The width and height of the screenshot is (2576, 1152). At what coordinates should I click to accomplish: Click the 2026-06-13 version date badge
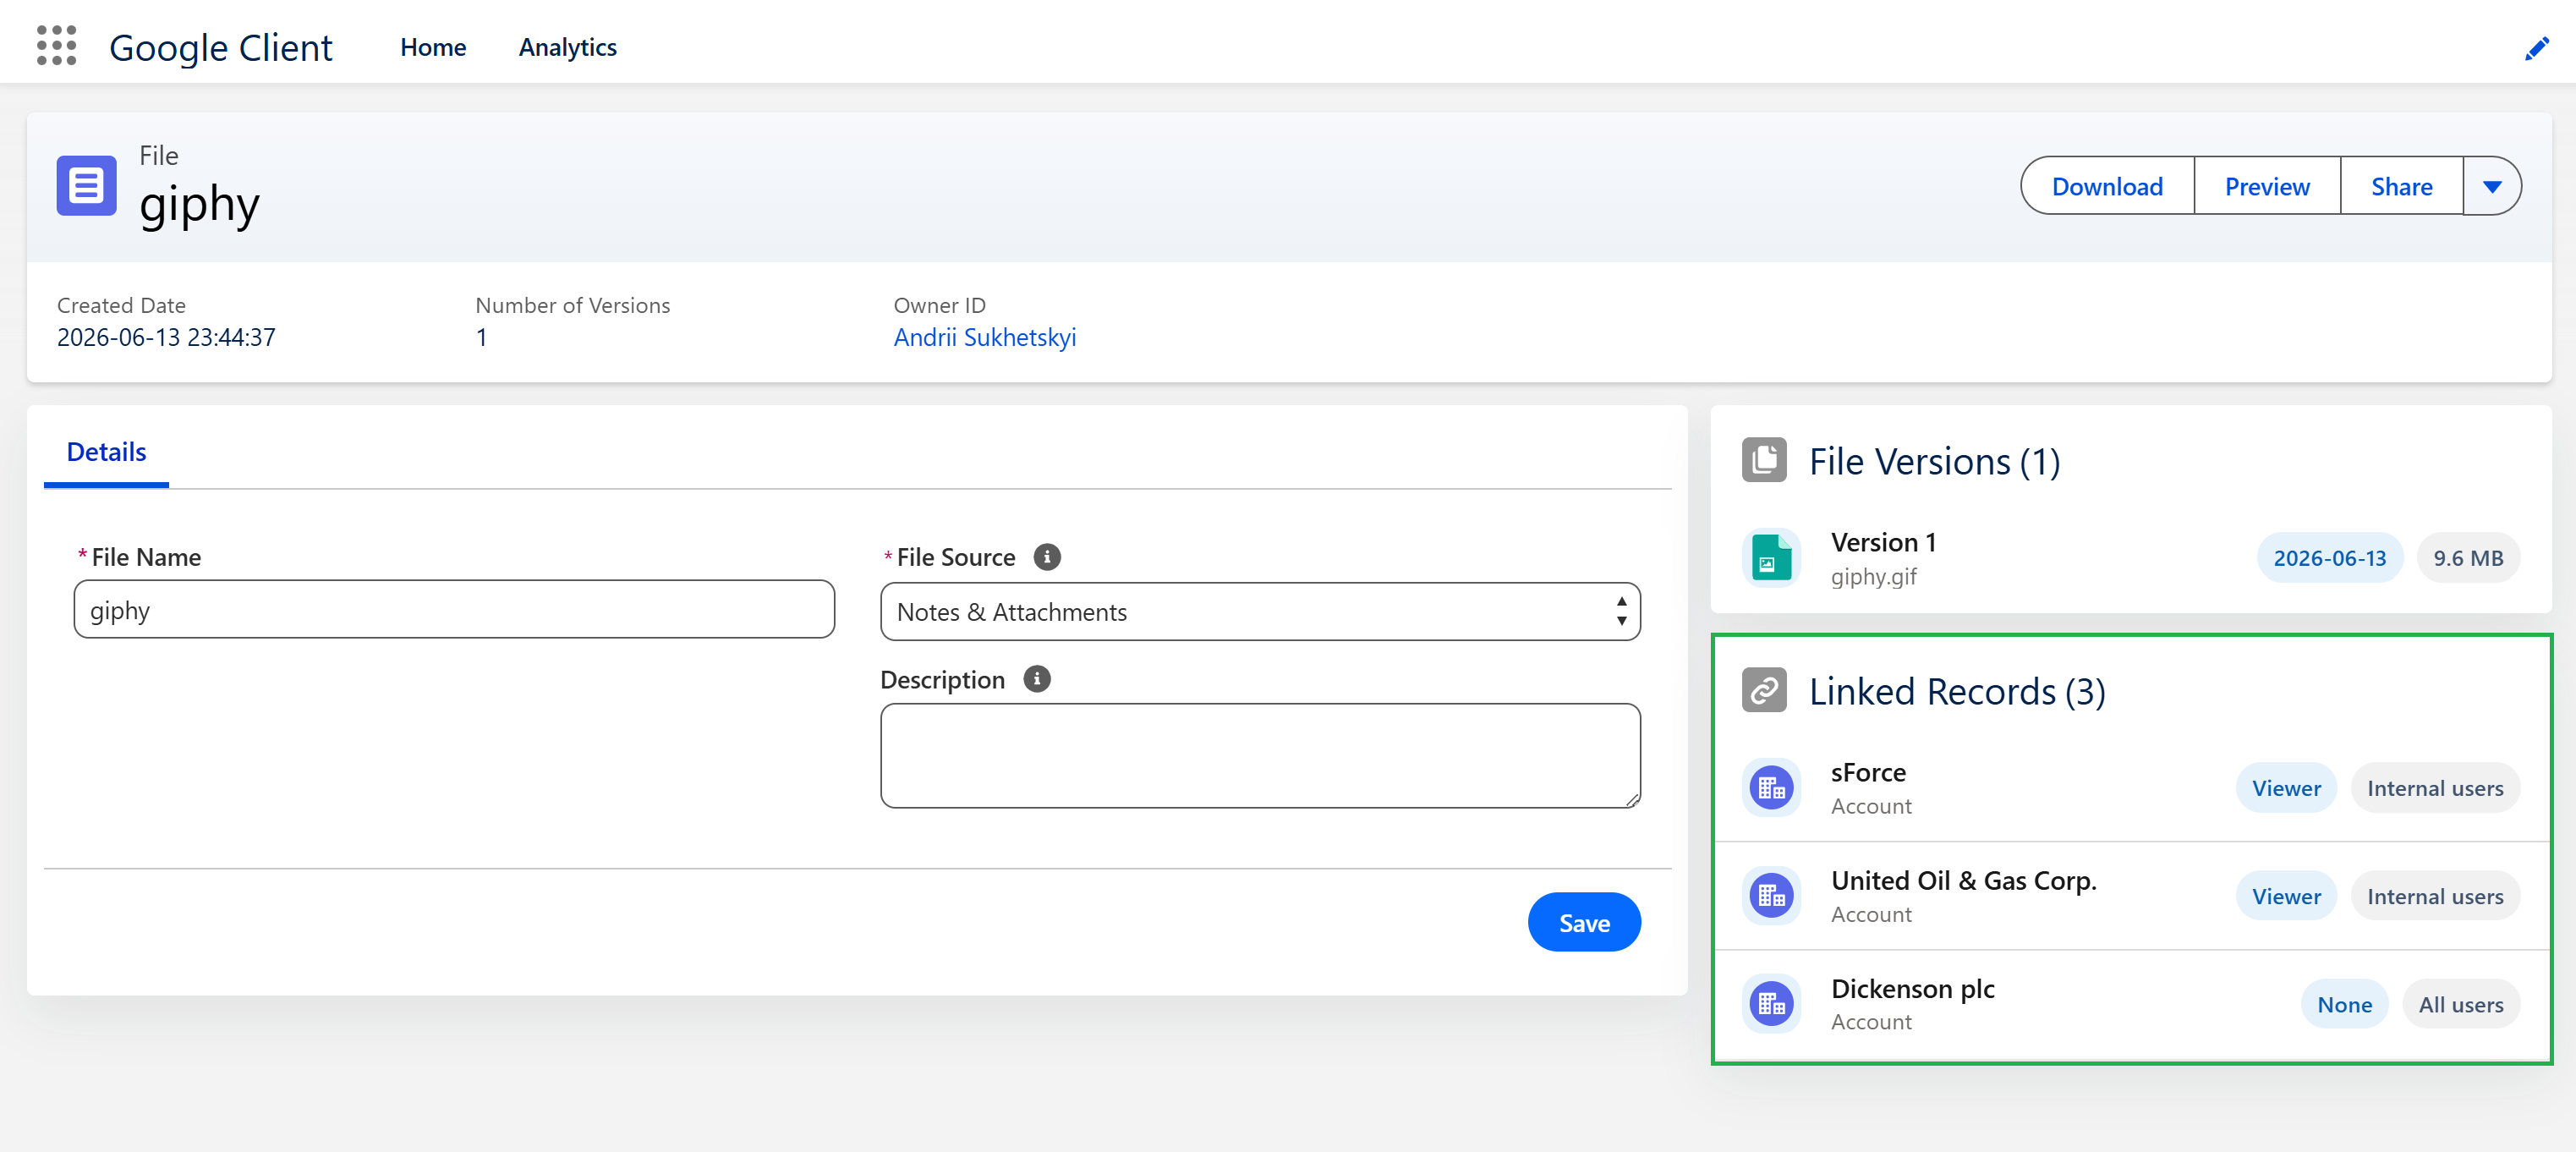click(x=2329, y=558)
